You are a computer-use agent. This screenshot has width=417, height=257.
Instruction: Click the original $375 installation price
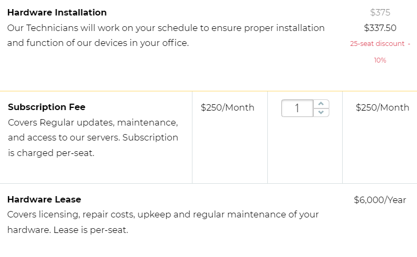(380, 12)
